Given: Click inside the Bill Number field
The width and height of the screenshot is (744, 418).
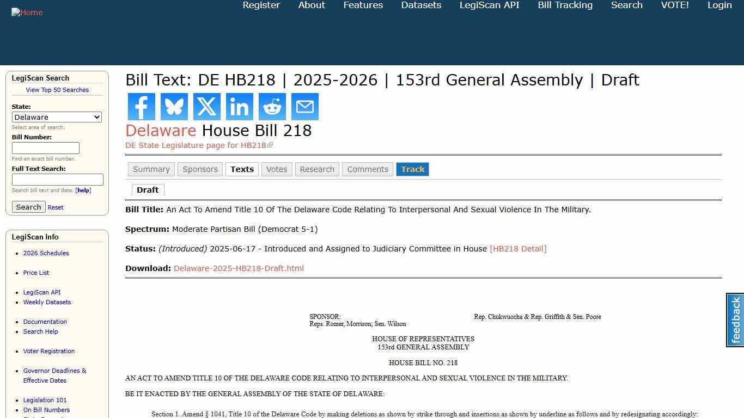Looking at the screenshot, I should pyautogui.click(x=45, y=147).
